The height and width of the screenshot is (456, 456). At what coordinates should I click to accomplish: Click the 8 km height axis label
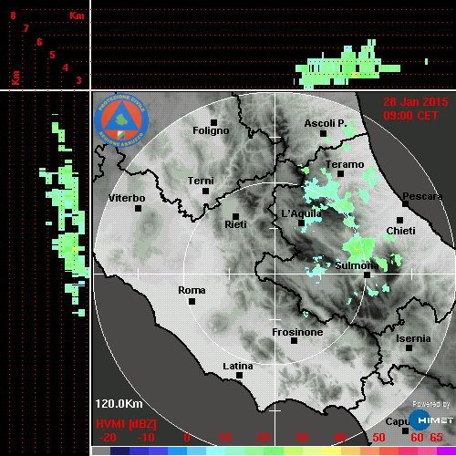(x=13, y=16)
